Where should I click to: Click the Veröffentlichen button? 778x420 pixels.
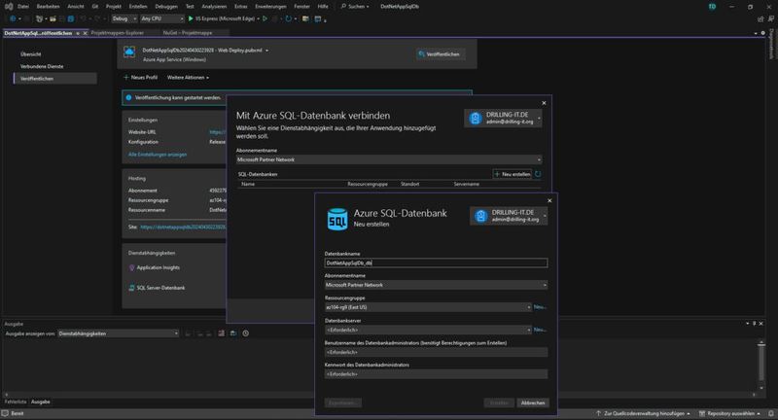pyautogui.click(x=440, y=54)
